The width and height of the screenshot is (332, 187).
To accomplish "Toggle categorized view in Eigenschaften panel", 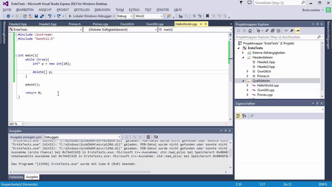I will point(238,116).
